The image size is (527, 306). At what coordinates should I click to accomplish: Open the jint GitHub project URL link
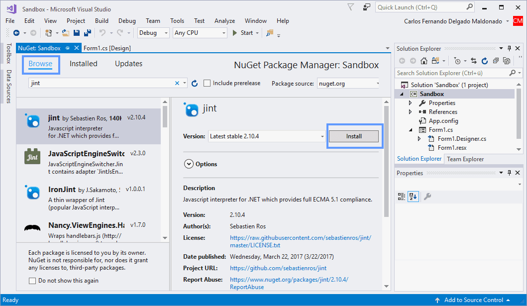pos(278,268)
